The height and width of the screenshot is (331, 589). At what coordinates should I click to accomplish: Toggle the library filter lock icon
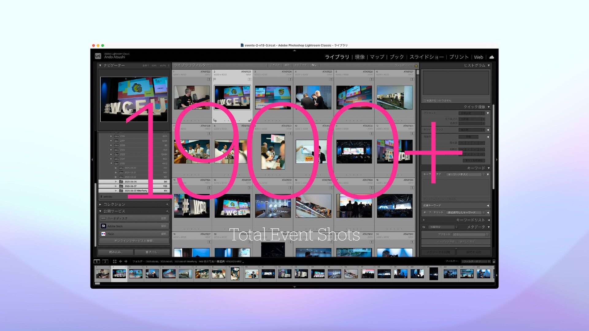(x=416, y=65)
